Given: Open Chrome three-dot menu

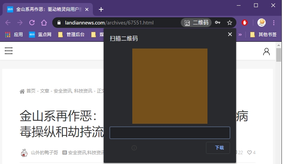Looking at the screenshot, I should click(274, 23).
